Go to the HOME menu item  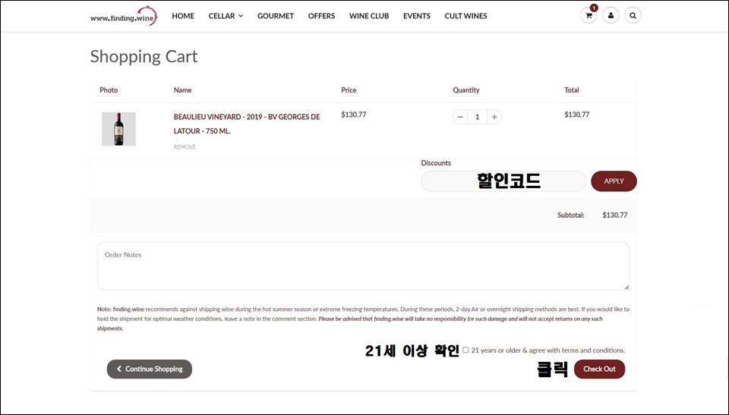coord(183,16)
